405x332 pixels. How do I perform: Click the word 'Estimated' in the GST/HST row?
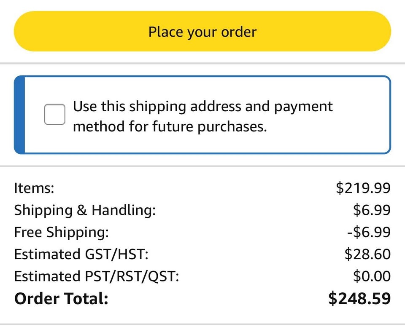pyautogui.click(x=44, y=254)
